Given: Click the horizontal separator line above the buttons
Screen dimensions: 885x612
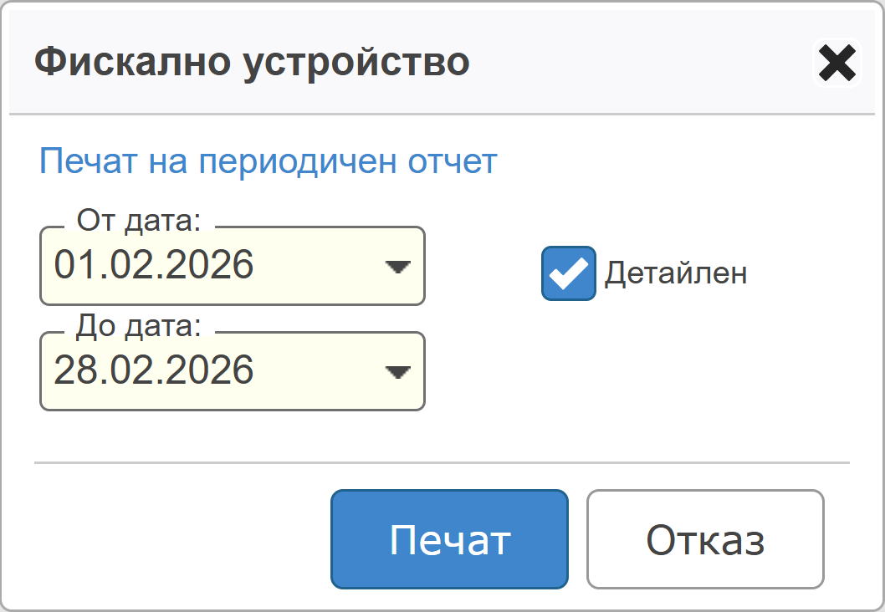Looking at the screenshot, I should coord(442,462).
